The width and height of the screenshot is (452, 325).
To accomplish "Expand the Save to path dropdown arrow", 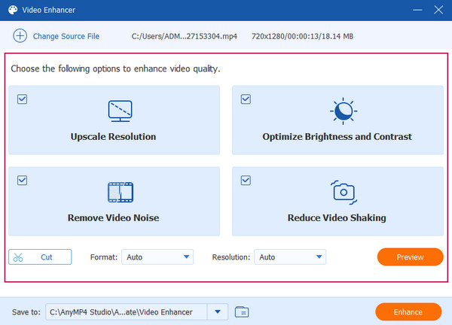I will (218, 311).
